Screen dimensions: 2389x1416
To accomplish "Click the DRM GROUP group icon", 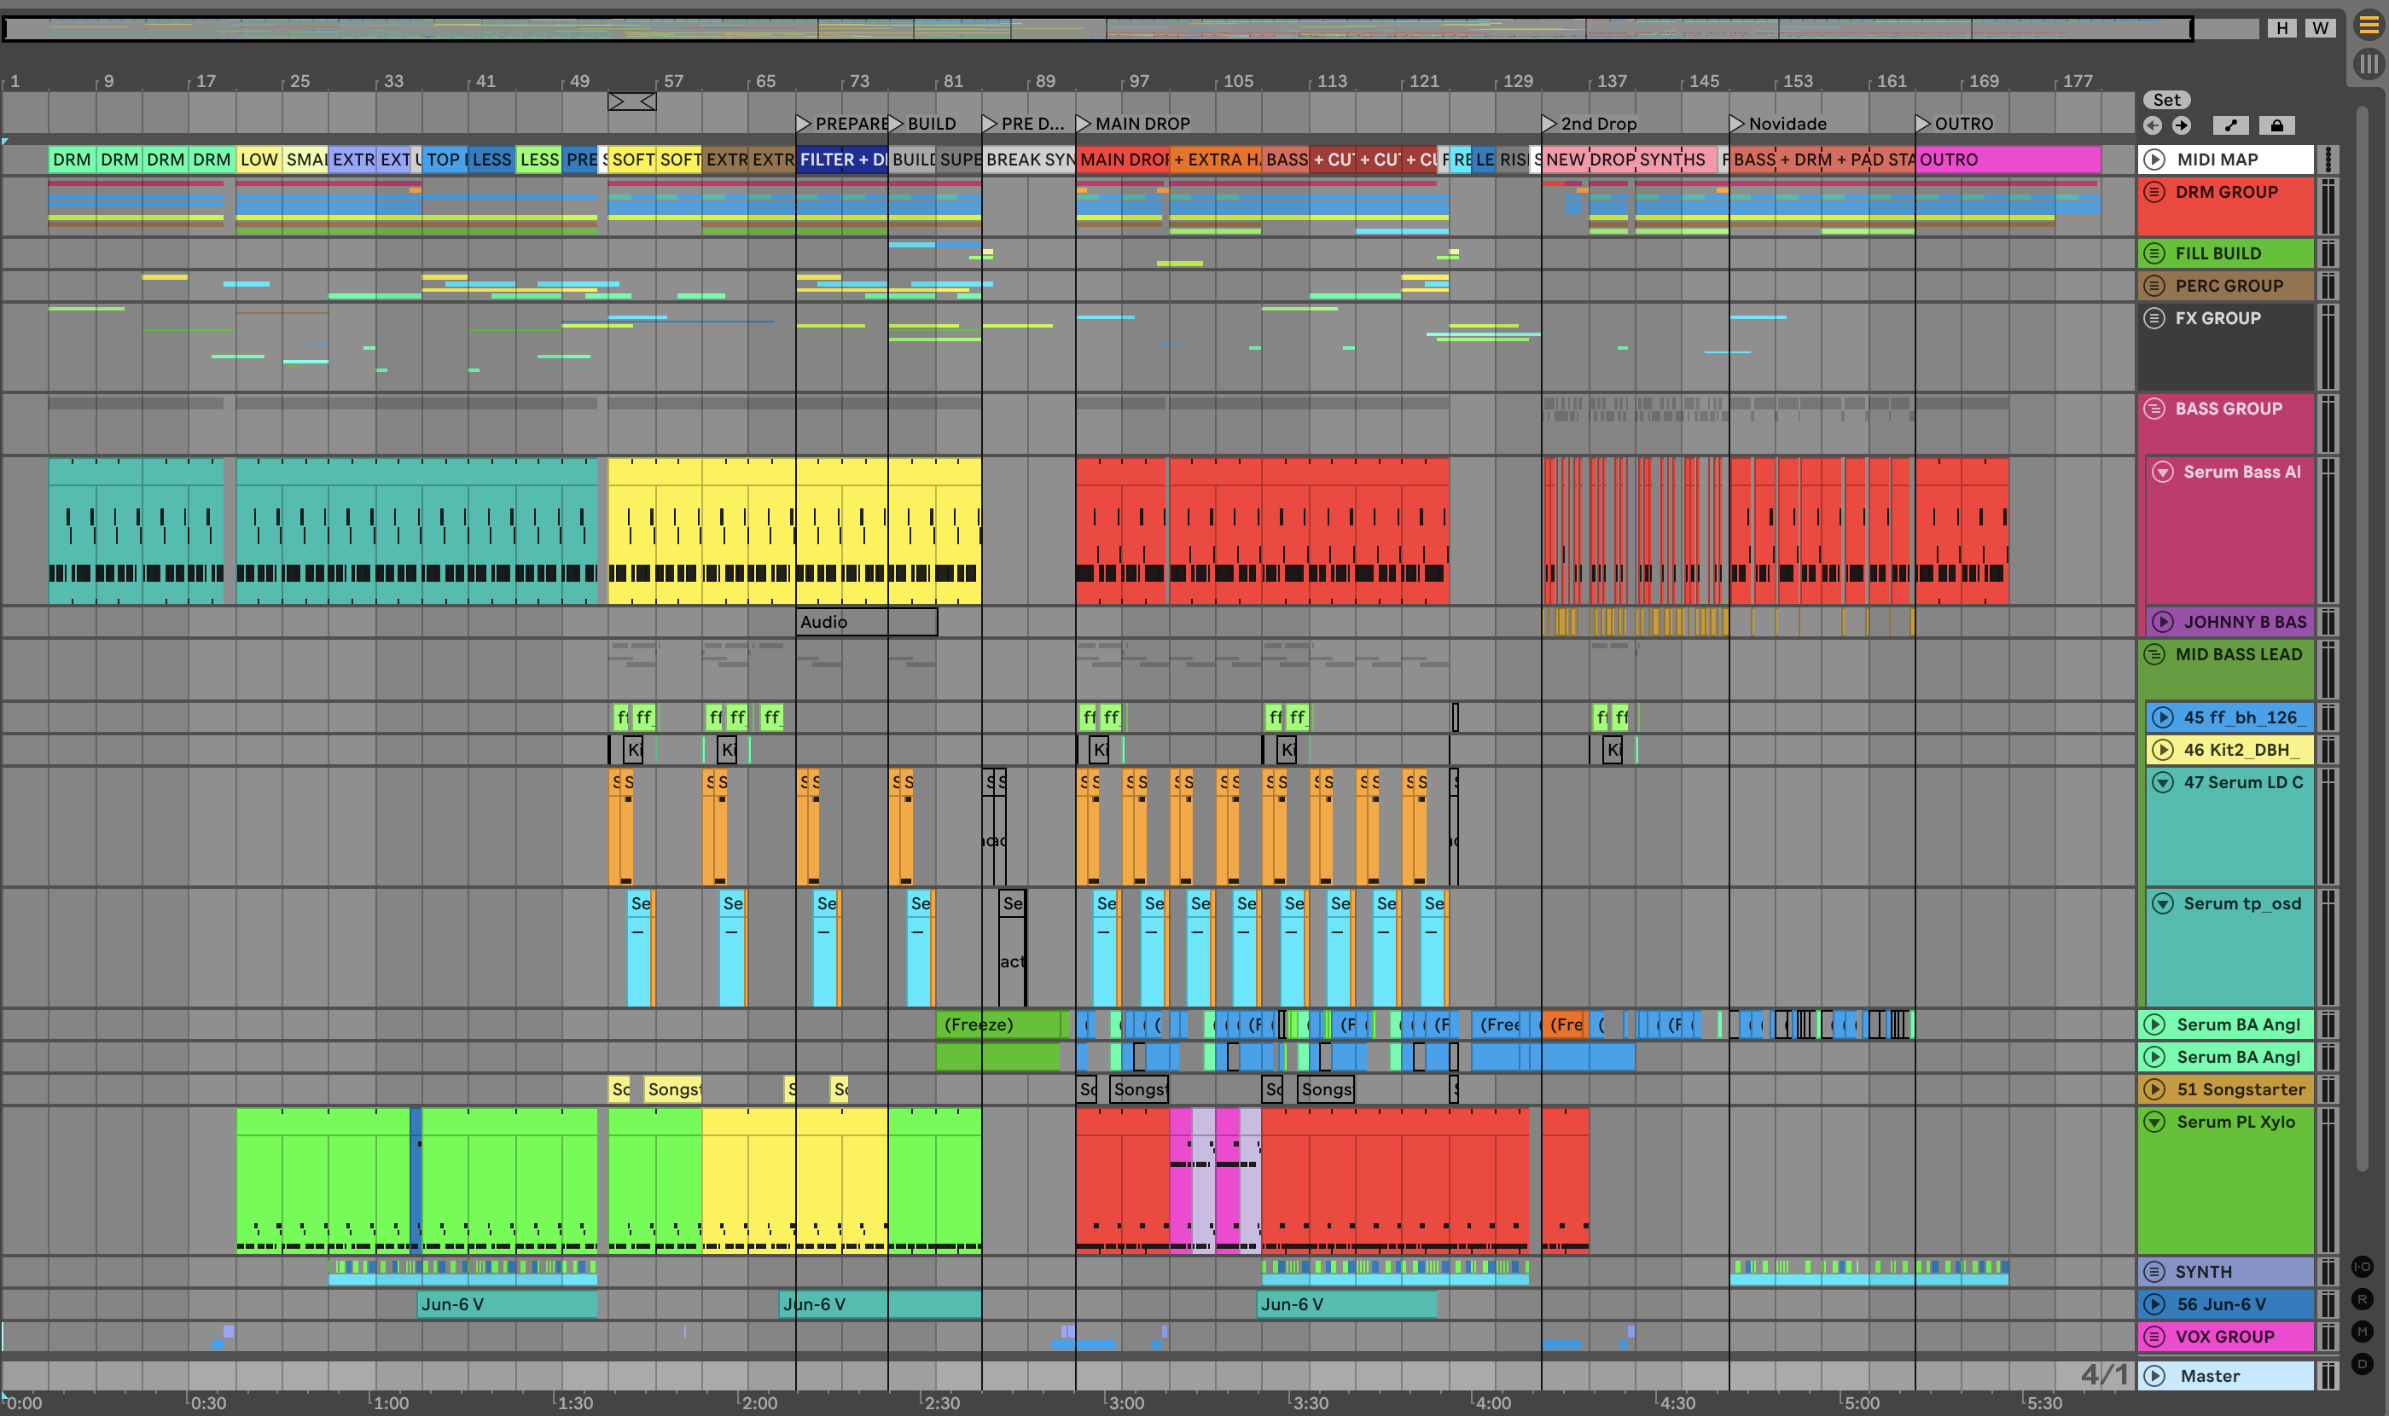I will pyautogui.click(x=2154, y=192).
